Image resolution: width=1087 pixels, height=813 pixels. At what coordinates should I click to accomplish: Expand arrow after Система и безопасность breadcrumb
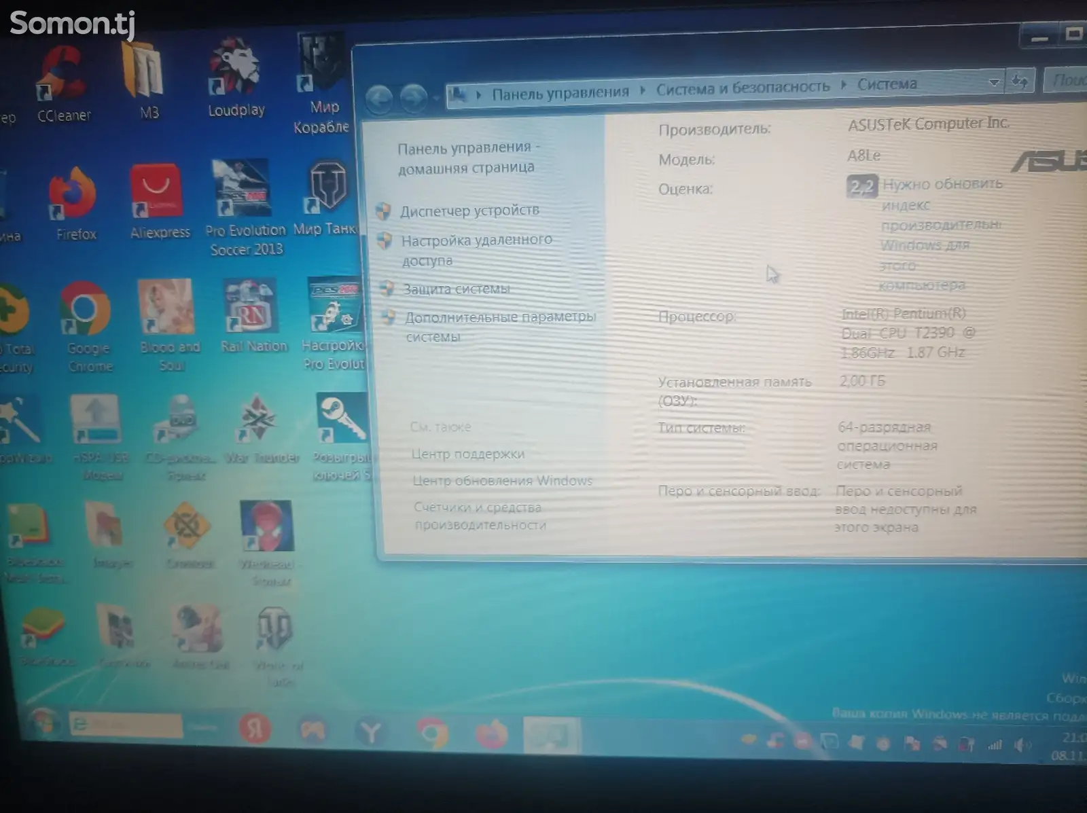pyautogui.click(x=843, y=85)
